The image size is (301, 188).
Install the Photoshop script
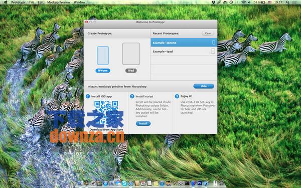[x=143, y=123]
